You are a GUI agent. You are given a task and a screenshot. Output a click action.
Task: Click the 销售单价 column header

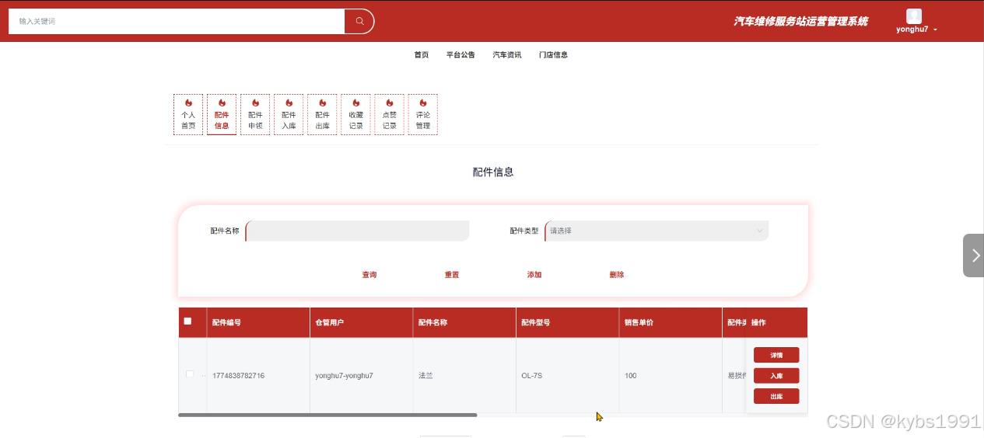click(671, 322)
